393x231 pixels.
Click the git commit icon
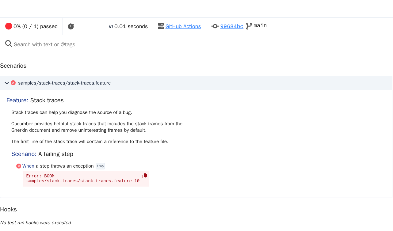tap(215, 26)
